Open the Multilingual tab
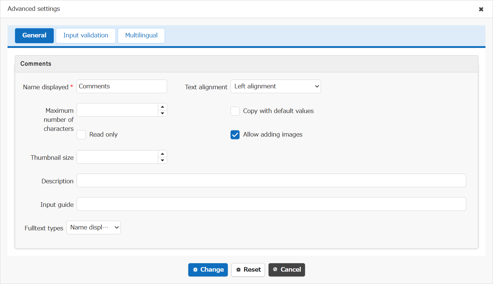The width and height of the screenshot is (493, 284). click(x=141, y=36)
